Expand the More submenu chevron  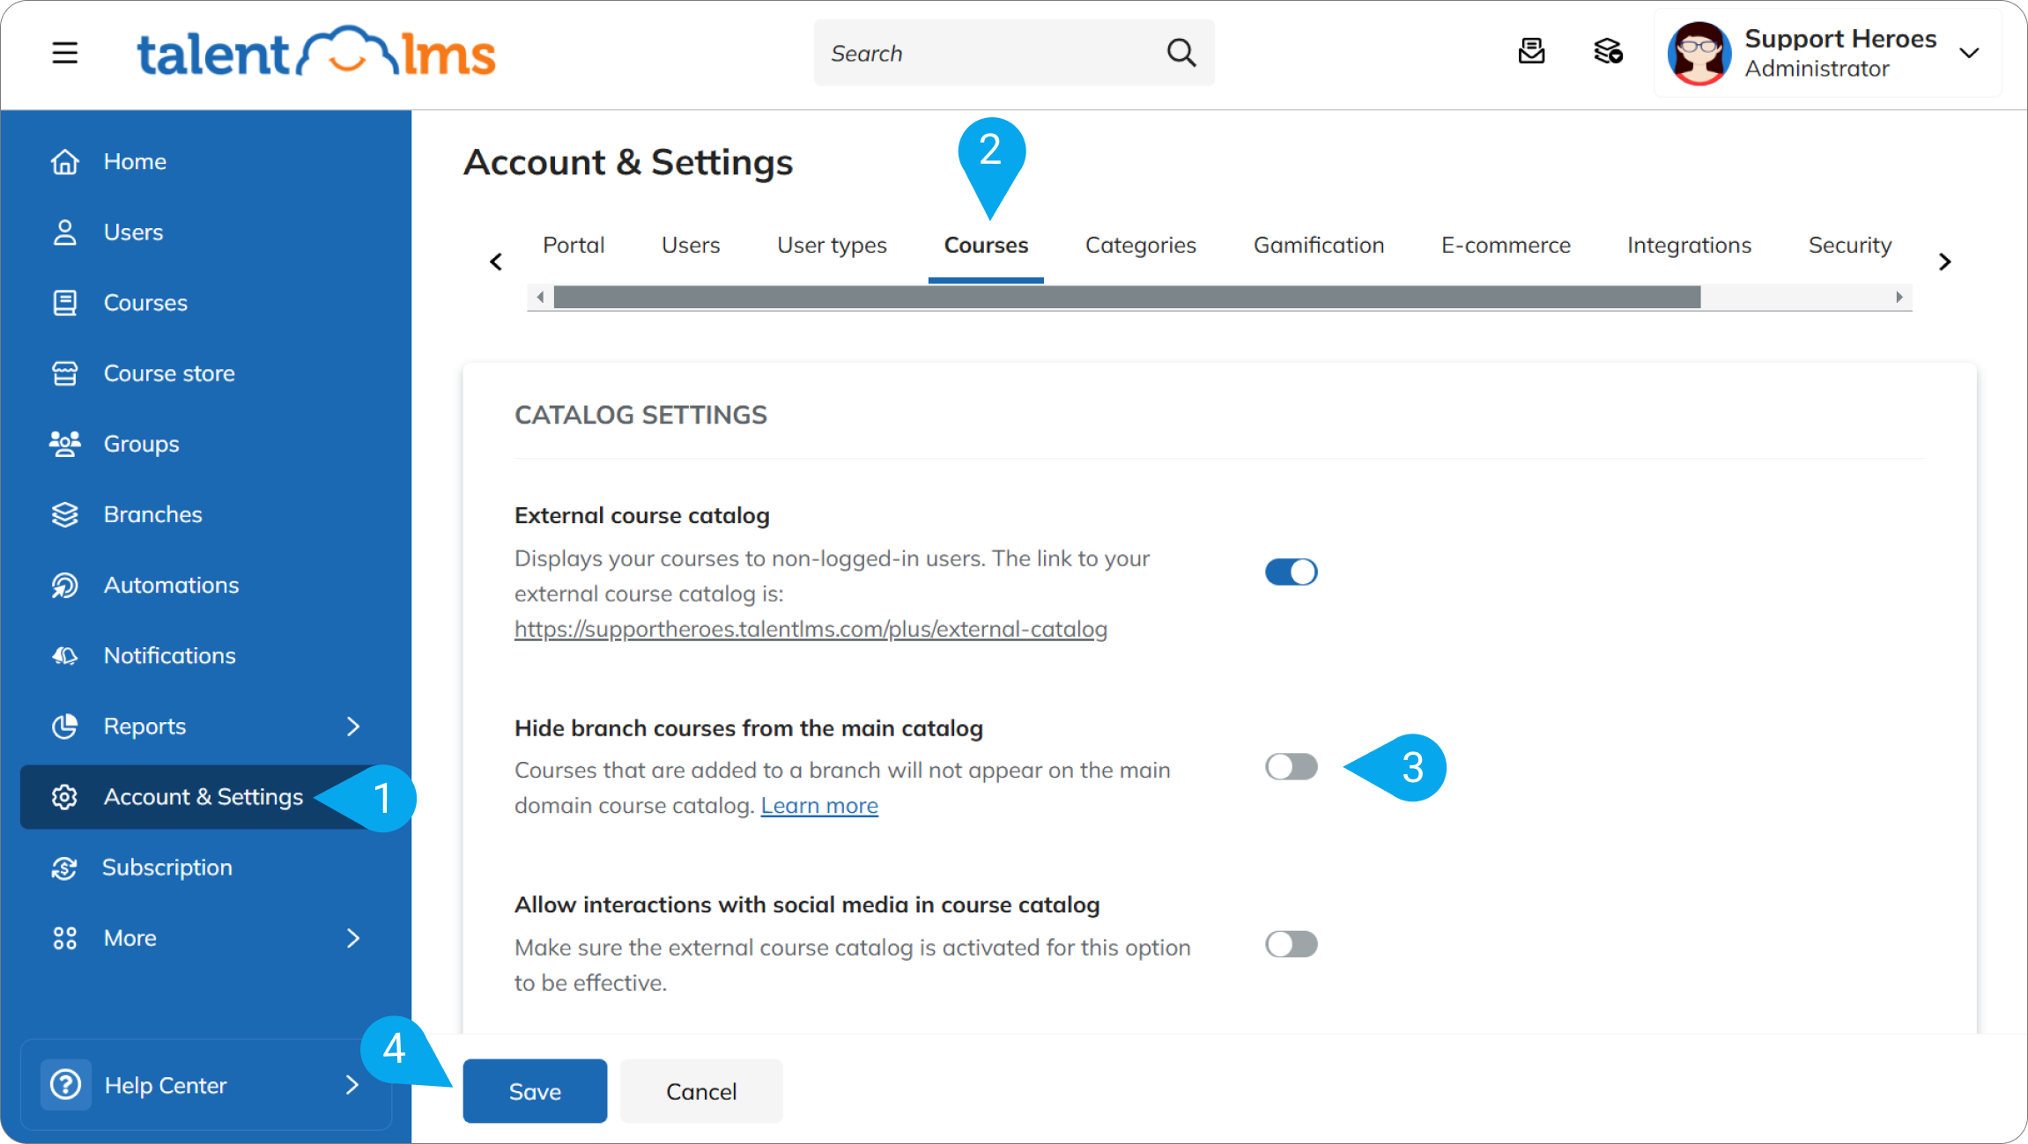353,938
